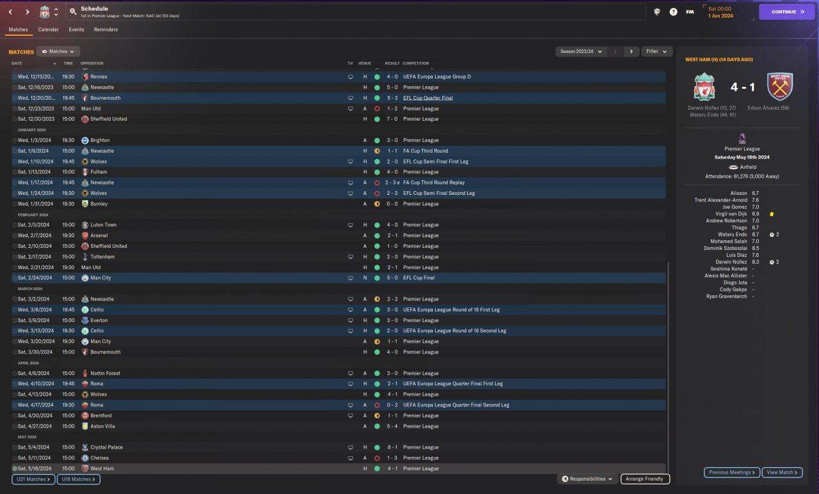
Task: Click the Luton Town club badge
Action: [x=85, y=225]
